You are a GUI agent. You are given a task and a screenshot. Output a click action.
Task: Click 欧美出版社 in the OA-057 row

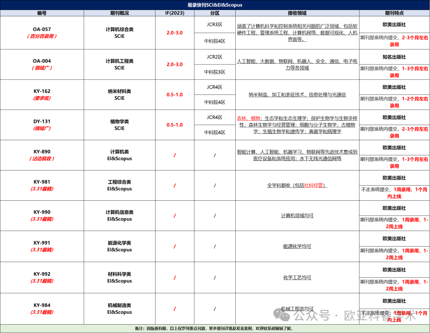[x=394, y=24]
